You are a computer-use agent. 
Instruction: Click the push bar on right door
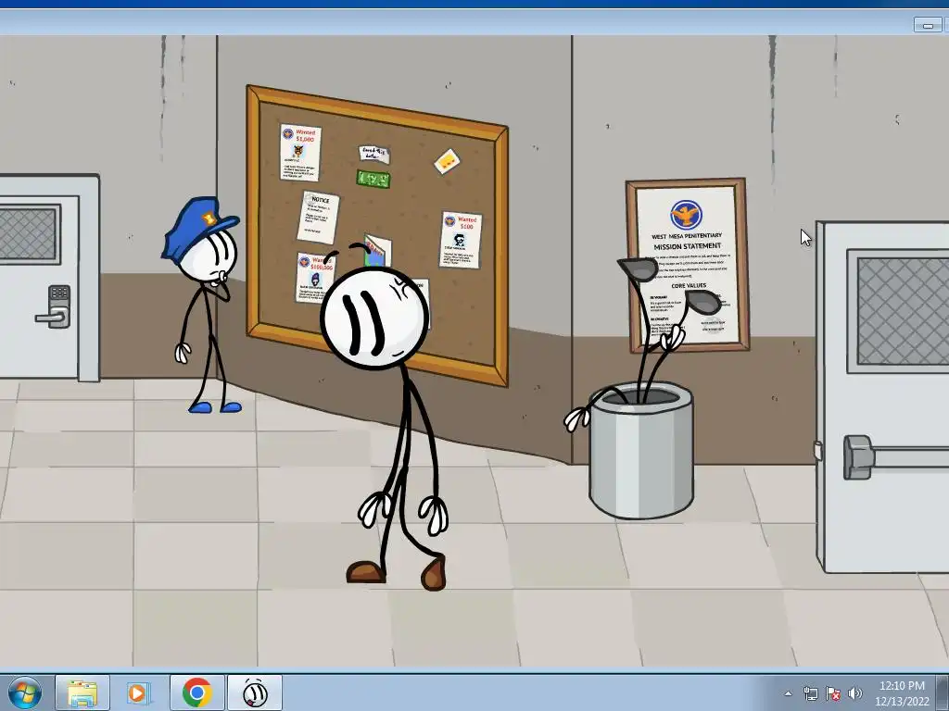896,456
